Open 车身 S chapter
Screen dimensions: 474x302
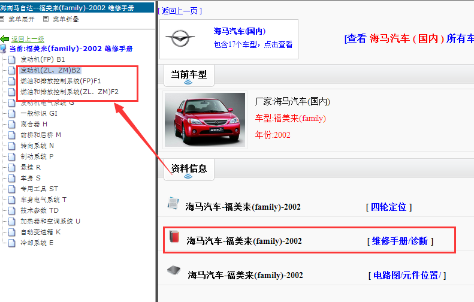coord(30,178)
